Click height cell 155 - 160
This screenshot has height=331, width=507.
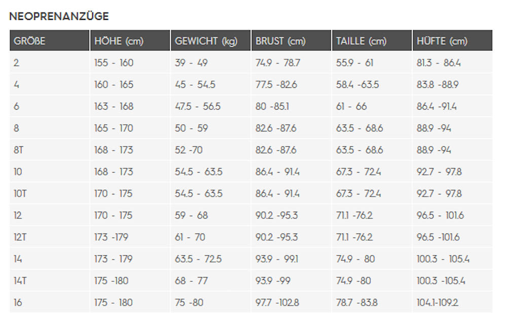point(114,62)
